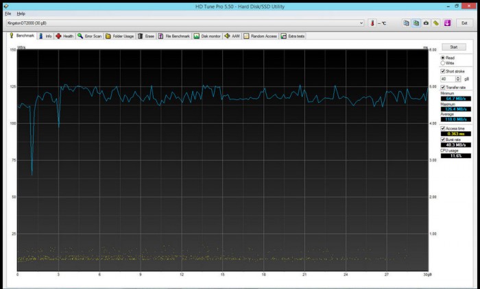
Task: Open the Folder Usage tab
Action: [120, 36]
